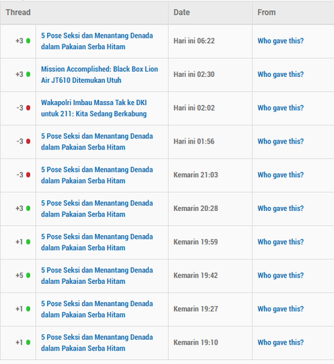Screen dimensions: 334x364
Task: Click the red dot for Kemarin 21:03 entry
Action: point(28,175)
